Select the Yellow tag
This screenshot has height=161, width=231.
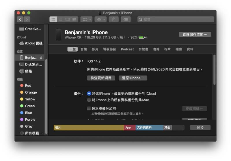tap(27, 99)
